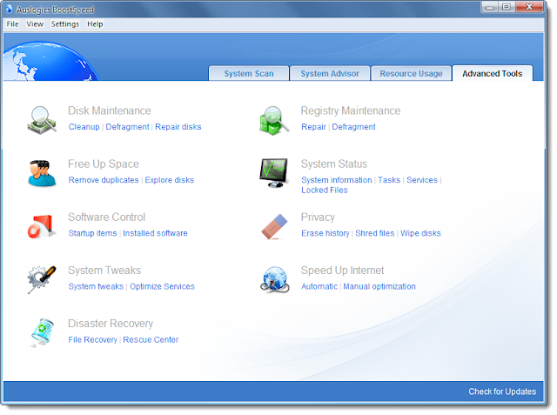Open the Help menu
This screenshot has width=557, height=415.
click(x=95, y=24)
